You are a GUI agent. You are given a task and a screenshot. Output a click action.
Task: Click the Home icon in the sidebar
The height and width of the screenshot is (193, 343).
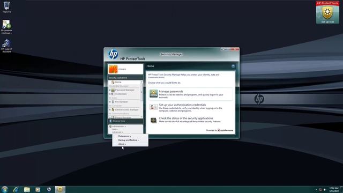tap(113, 82)
